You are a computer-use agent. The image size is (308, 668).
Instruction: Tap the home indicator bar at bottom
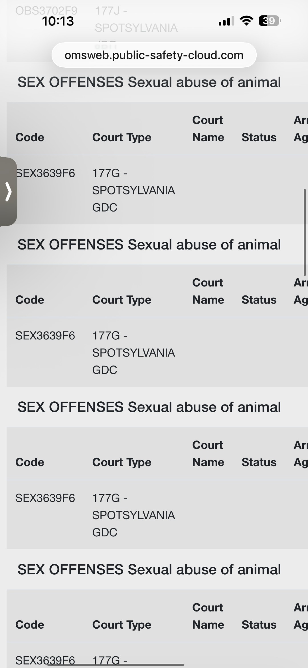[120, 665]
